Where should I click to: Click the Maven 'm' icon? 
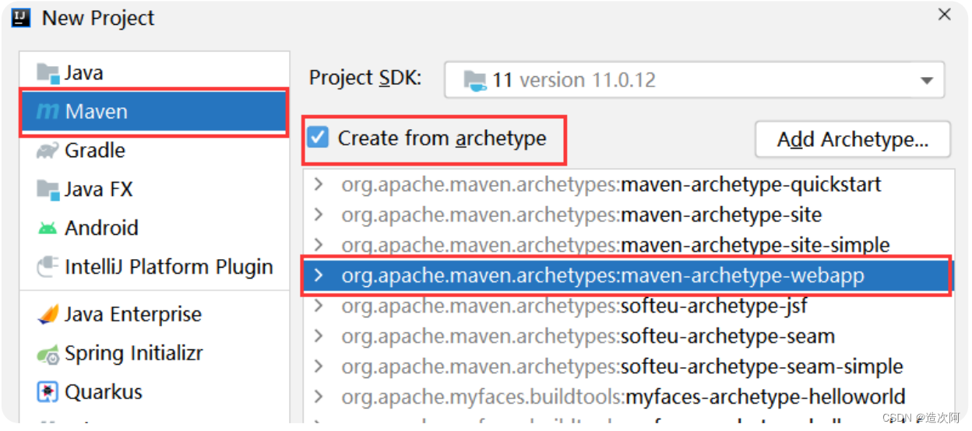(x=48, y=112)
